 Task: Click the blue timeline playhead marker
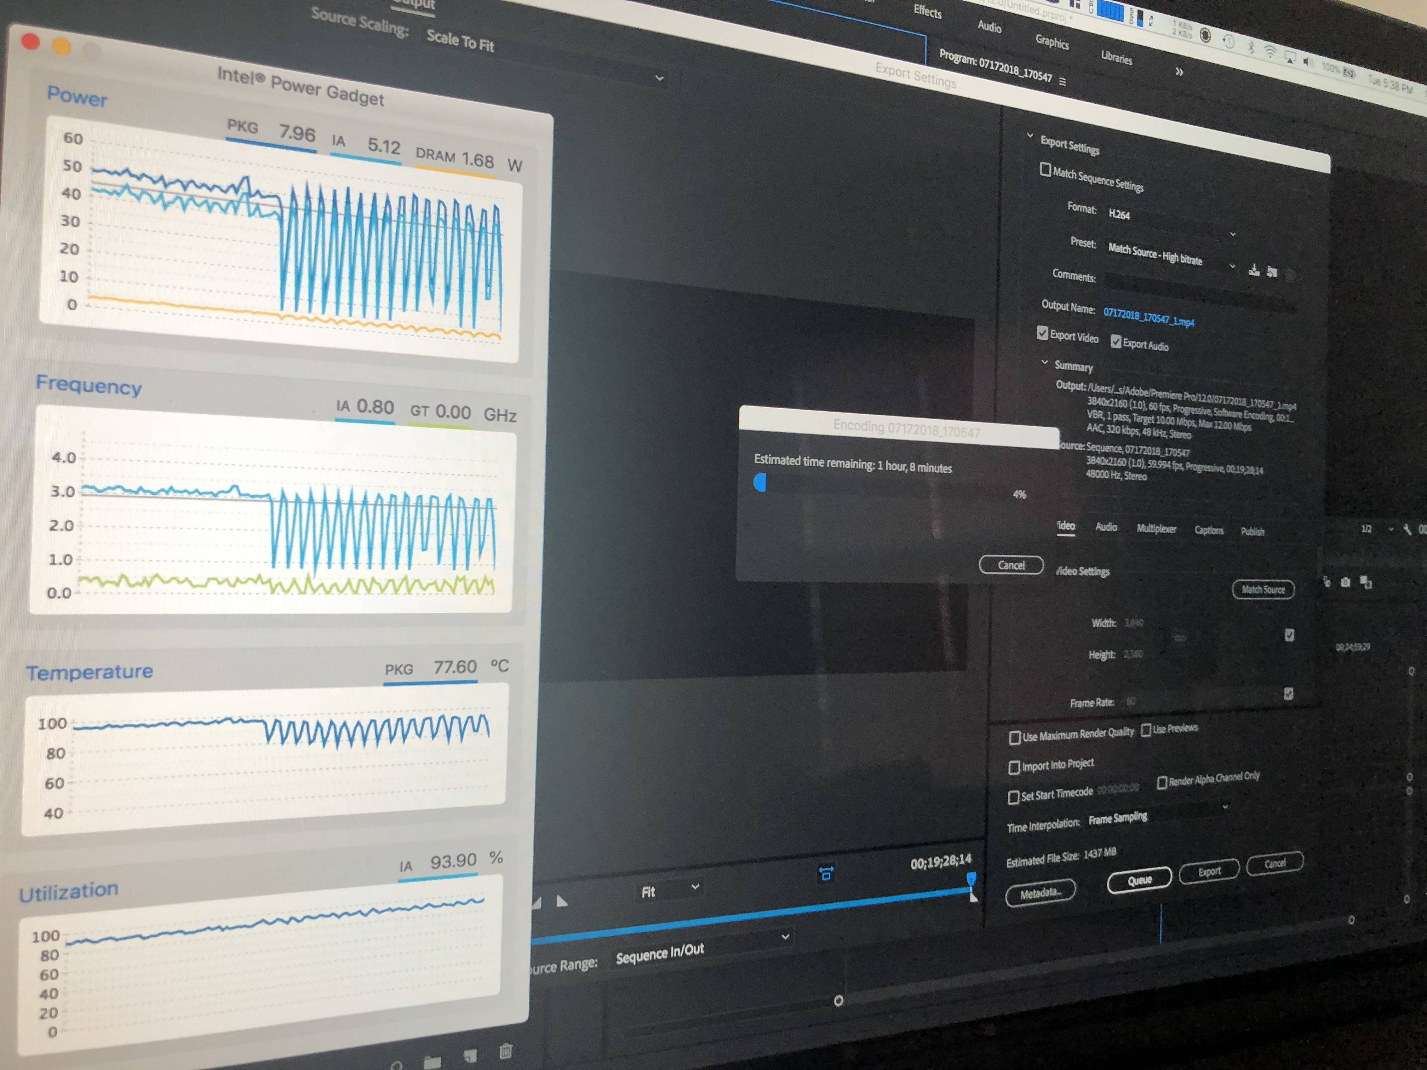click(971, 878)
